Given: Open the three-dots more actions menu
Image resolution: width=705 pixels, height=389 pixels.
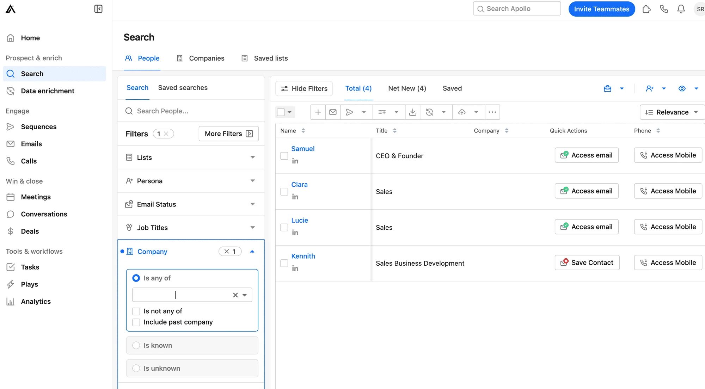Looking at the screenshot, I should tap(492, 112).
